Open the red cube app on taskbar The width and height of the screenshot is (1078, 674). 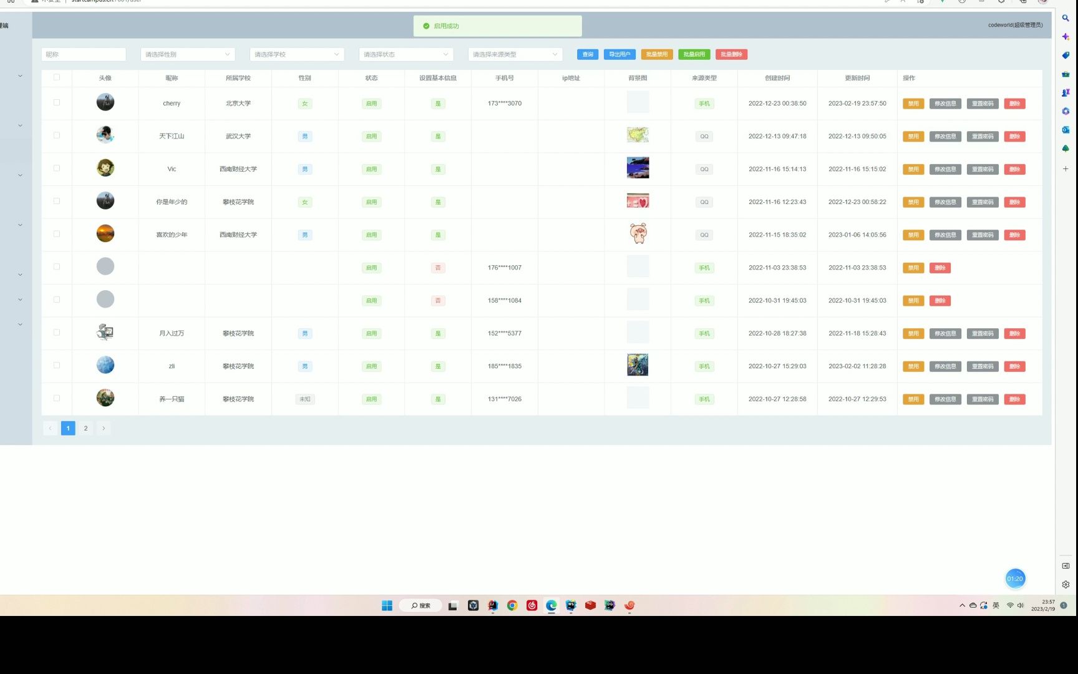point(590,605)
